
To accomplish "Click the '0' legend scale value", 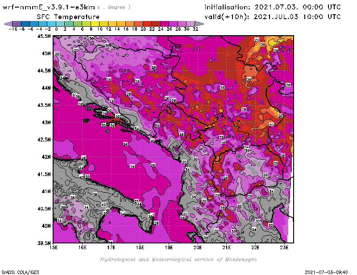I will pos(56,29).
